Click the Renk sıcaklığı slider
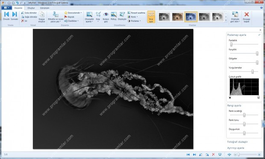The width and height of the screenshot is (265, 159). (x=244, y=115)
